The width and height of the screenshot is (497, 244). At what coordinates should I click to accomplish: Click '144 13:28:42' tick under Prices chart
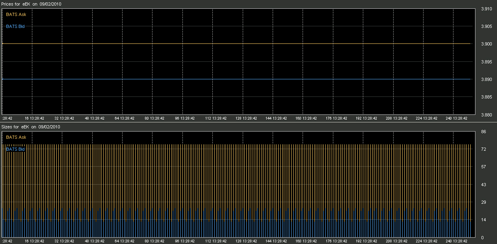pyautogui.click(x=276, y=118)
